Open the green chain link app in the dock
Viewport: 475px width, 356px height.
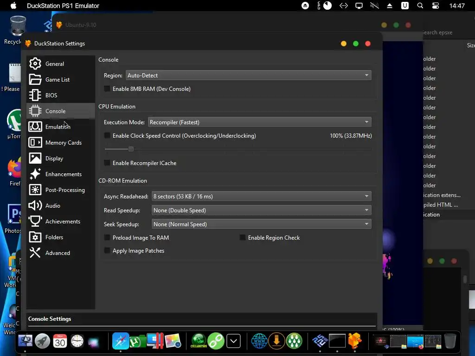(x=216, y=341)
